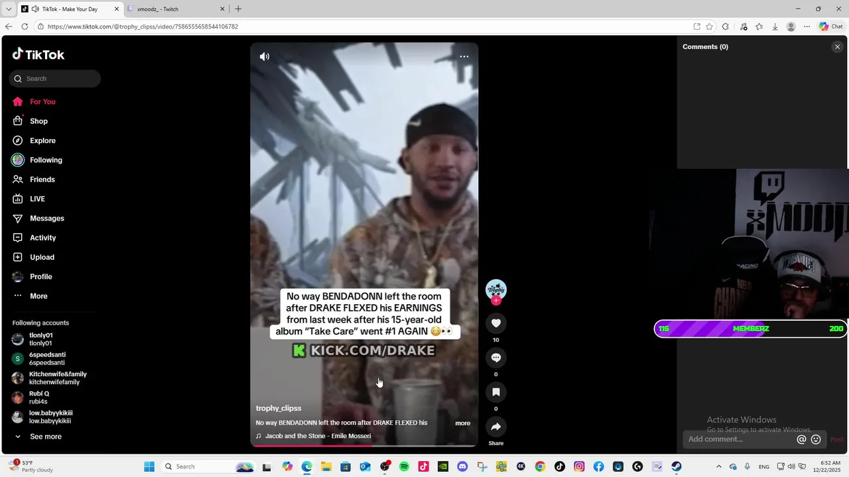This screenshot has width=849, height=477.
Task: Click the TikTok search field
Action: coord(55,79)
